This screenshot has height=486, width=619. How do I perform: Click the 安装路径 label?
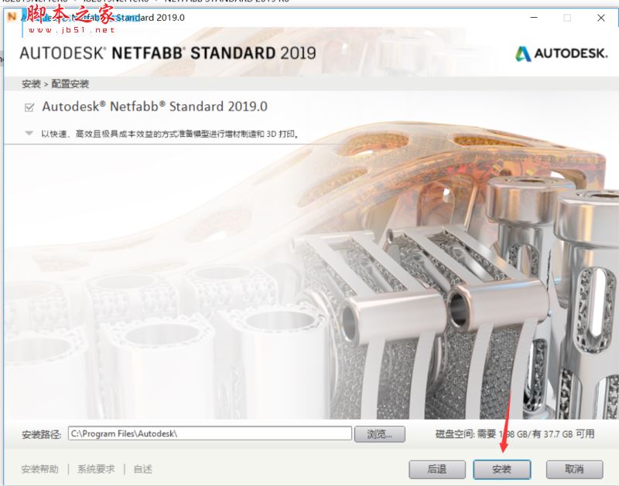(42, 434)
